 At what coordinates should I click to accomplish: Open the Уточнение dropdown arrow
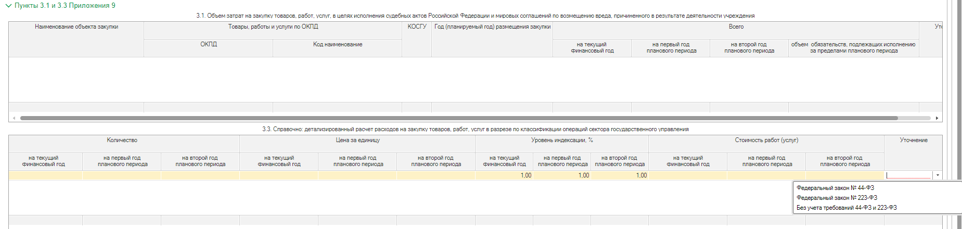(938, 175)
